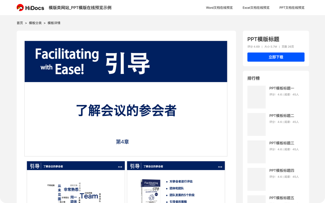The width and height of the screenshot is (325, 203).
Task: Click the rating line under PPT模板标题三
Action: pyautogui.click(x=284, y=149)
